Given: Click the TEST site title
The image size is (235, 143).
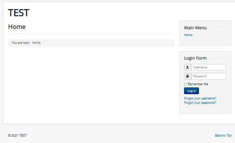Looking at the screenshot, I should pyautogui.click(x=19, y=13).
